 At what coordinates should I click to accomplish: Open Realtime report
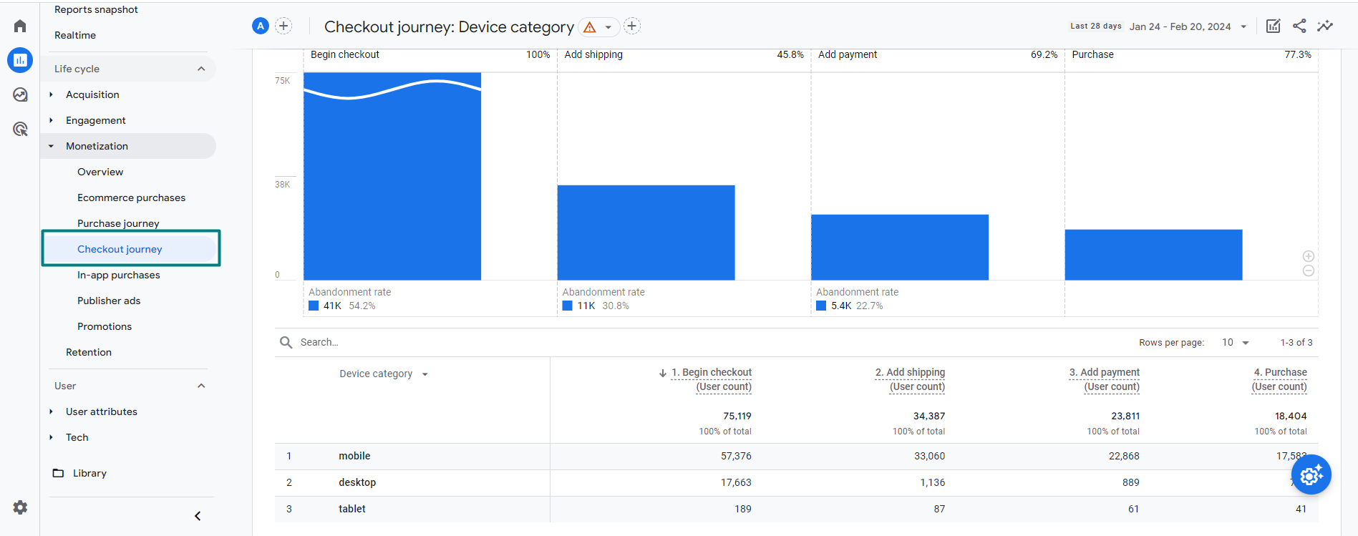(75, 35)
